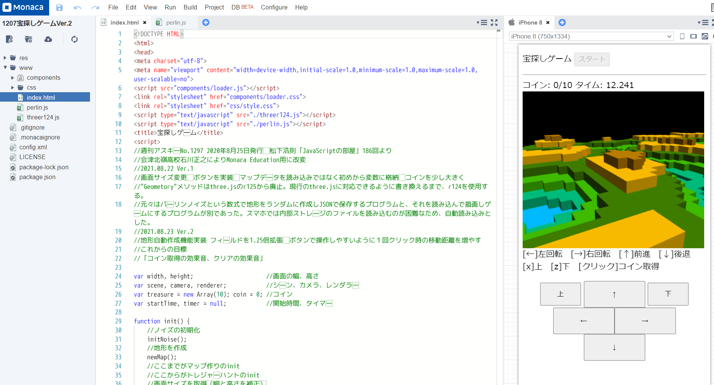
Task: Open previewer panel list menu icon
Action: 703,22
